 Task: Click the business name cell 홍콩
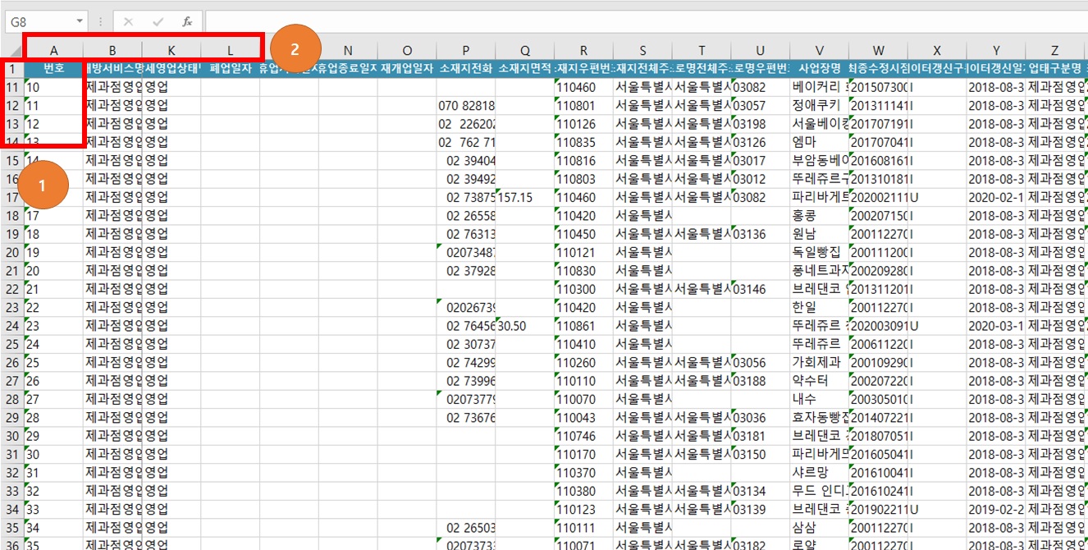[x=820, y=215]
